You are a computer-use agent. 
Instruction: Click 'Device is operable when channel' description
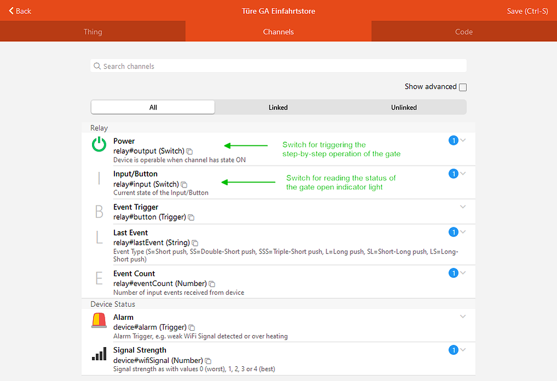(180, 160)
